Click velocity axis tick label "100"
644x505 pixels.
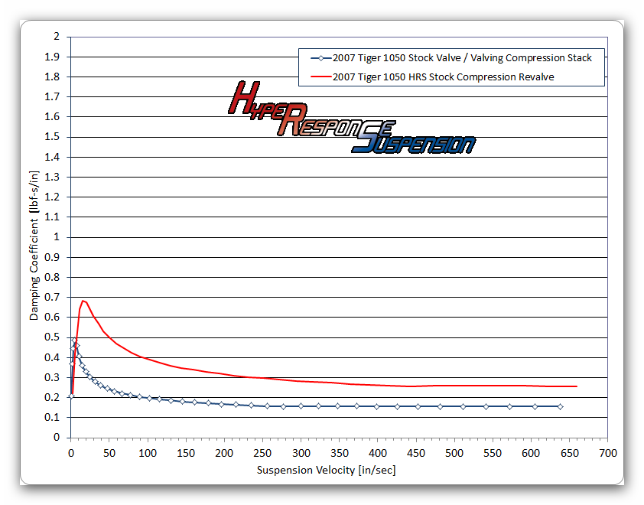[x=148, y=453]
